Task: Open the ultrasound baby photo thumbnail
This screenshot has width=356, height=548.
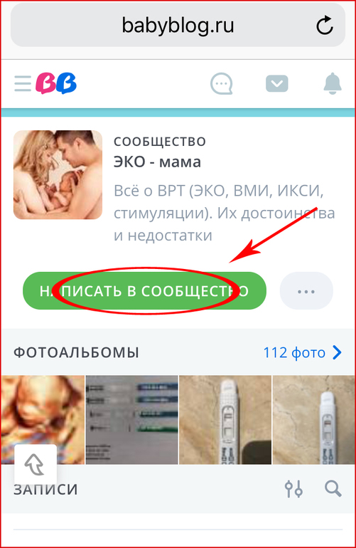Action: [x=43, y=419]
